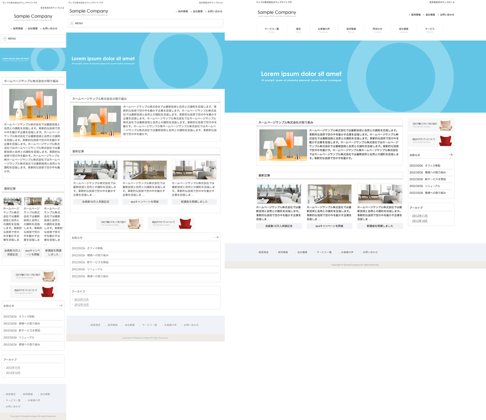Click the lamp photo in the tablet layout

(97, 121)
